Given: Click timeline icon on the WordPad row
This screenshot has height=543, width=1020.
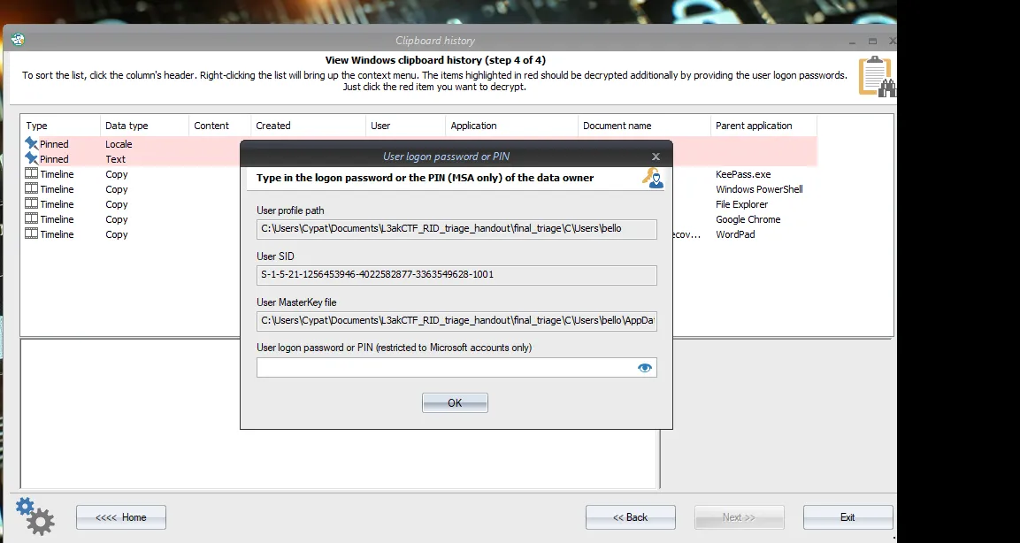Looking at the screenshot, I should coord(31,233).
